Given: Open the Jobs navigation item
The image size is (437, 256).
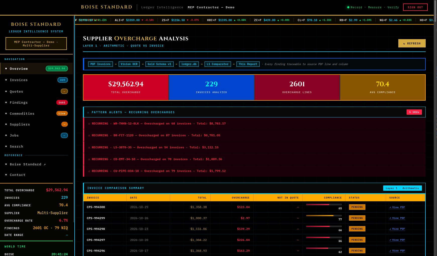Looking at the screenshot, I should pos(36,135).
